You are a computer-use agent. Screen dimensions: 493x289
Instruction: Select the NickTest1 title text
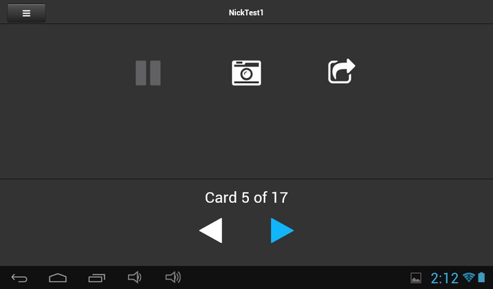pos(246,13)
